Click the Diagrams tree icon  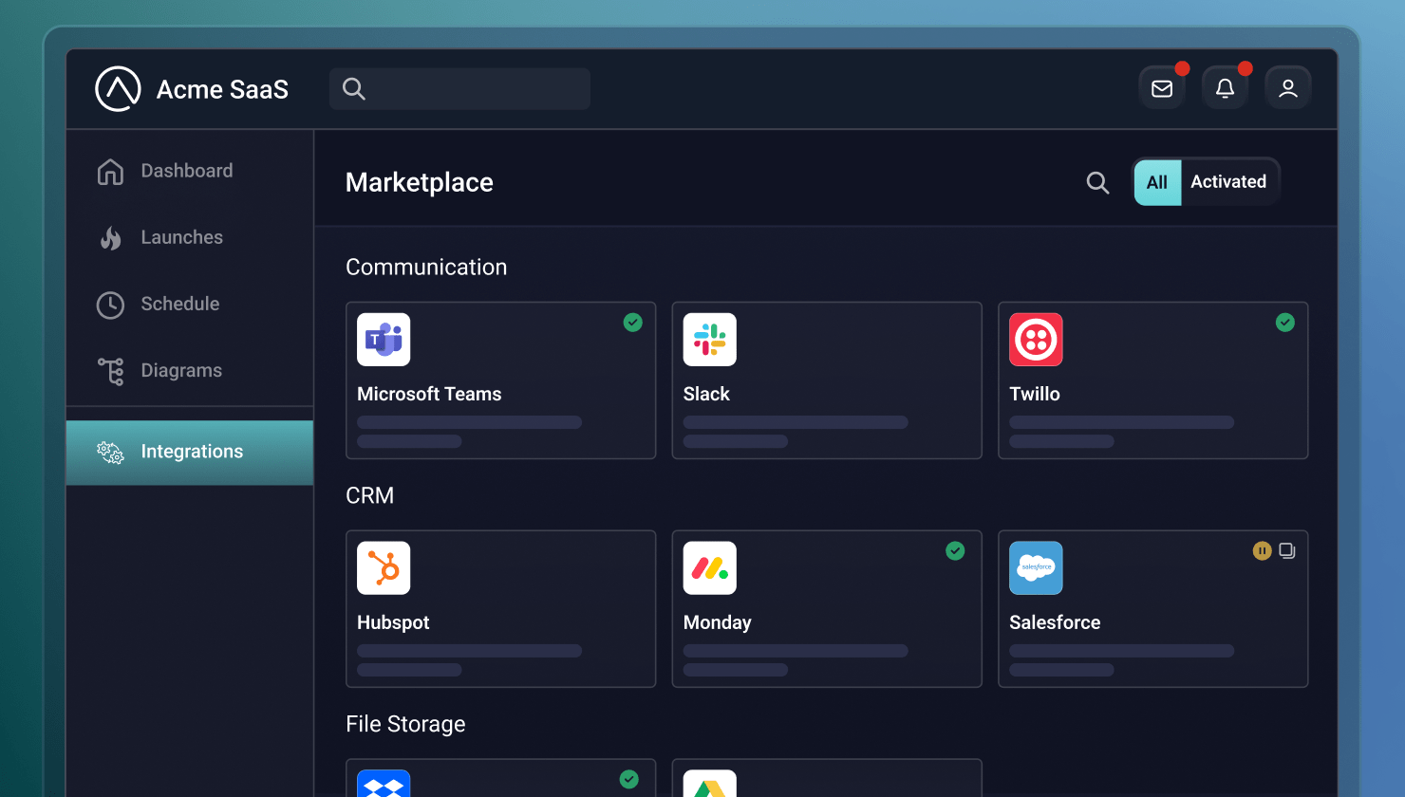pyautogui.click(x=111, y=371)
